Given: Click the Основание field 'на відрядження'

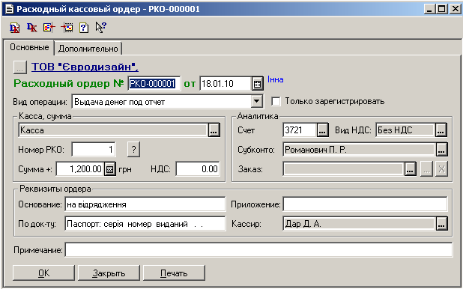Looking at the screenshot, I should coord(145,204).
